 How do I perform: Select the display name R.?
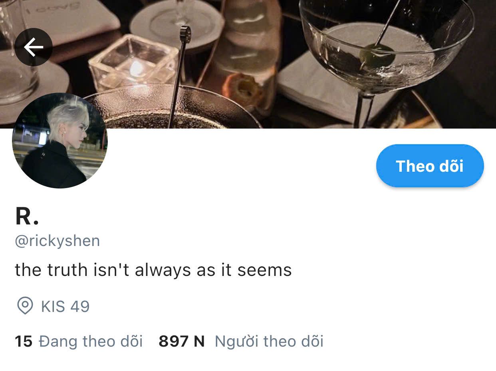coord(27,216)
